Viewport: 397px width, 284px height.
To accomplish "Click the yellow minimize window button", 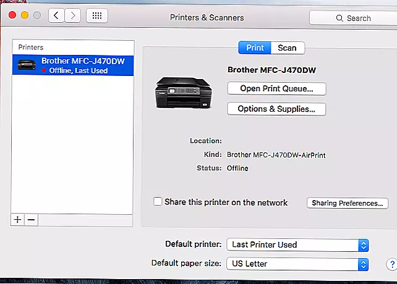I will pyautogui.click(x=25, y=15).
